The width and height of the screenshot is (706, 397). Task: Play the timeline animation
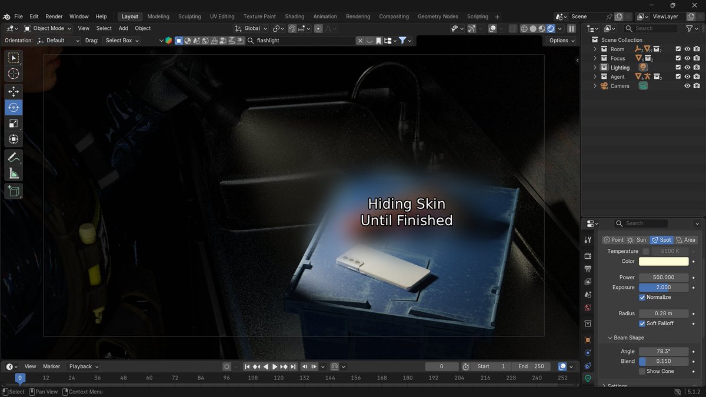(x=274, y=366)
